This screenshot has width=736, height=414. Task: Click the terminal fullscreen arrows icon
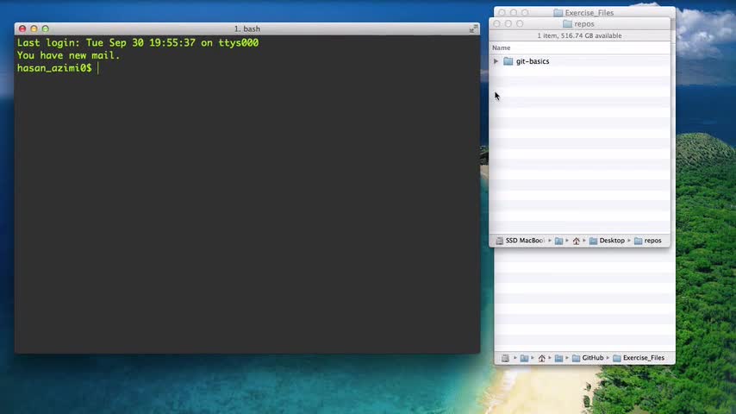point(474,28)
